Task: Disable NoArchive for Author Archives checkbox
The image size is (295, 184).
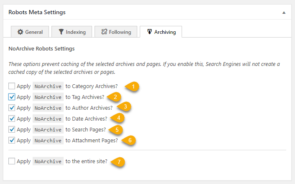Action: click(12, 108)
